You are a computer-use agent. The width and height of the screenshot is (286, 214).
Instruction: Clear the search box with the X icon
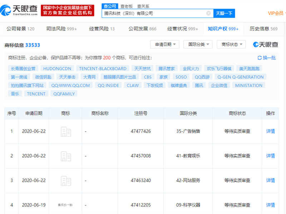click(x=208, y=13)
